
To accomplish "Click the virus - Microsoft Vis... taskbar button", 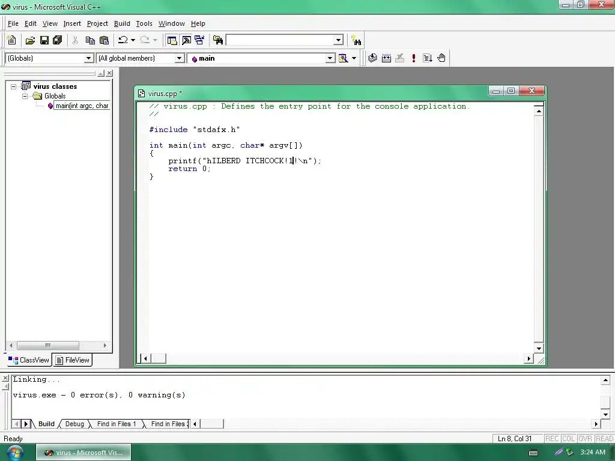I will click(x=83, y=453).
